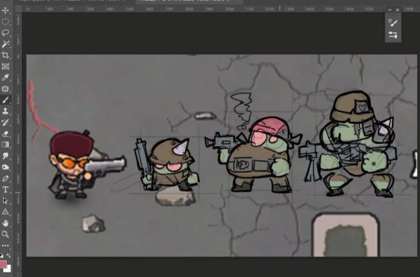Select the Hand tool
Viewport: 420px width, 277px height.
pos(5,223)
